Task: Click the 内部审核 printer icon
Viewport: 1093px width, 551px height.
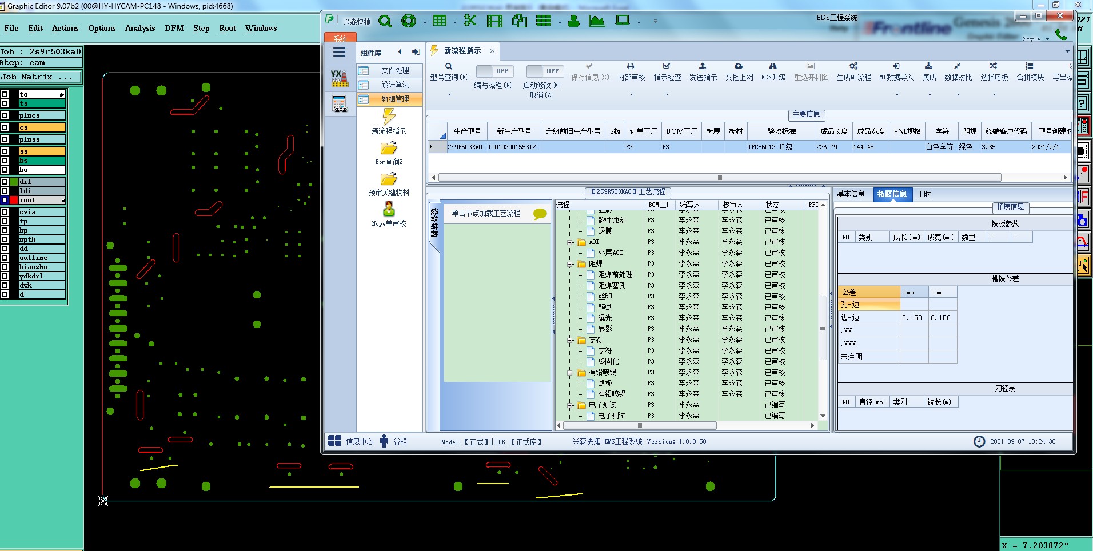Action: pos(631,66)
